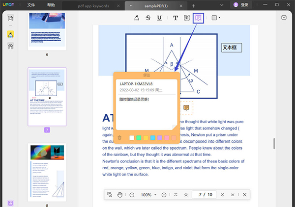Open the shape tool dropdown
295x207 pixels.
pos(215,18)
